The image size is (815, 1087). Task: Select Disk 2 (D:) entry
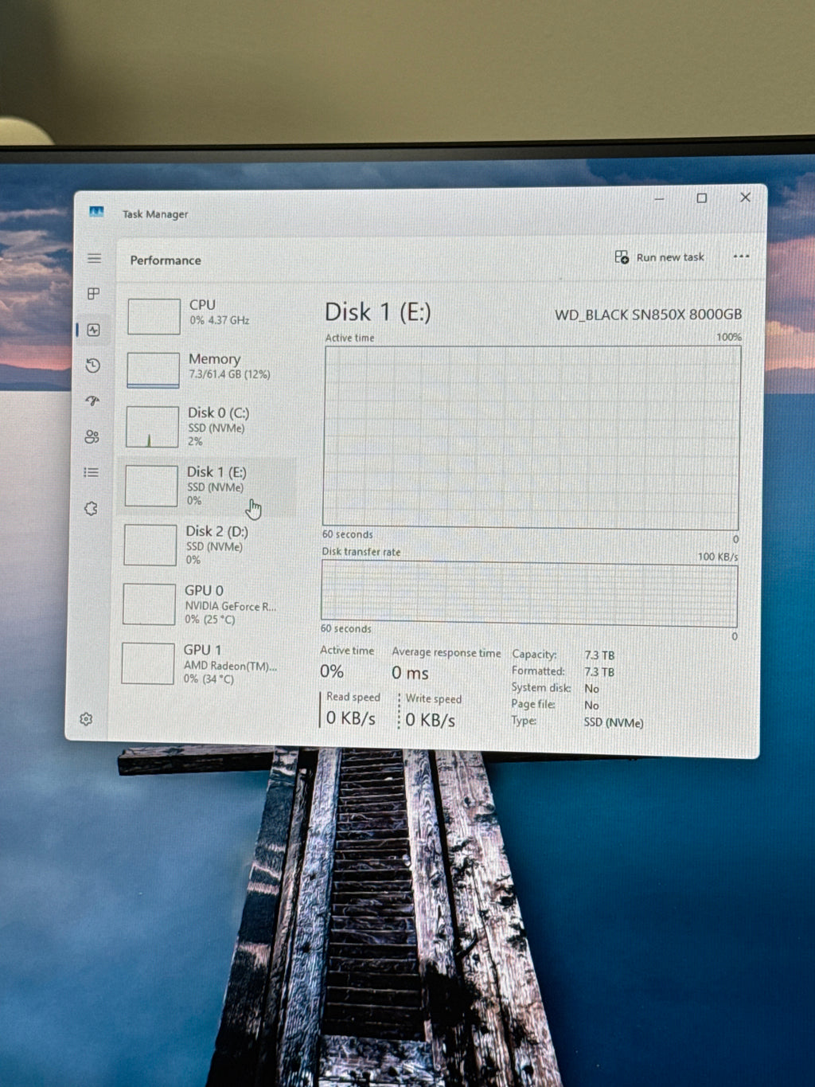(x=207, y=545)
